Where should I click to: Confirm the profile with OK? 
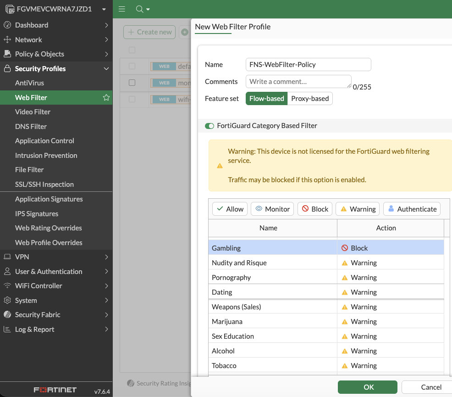point(367,387)
